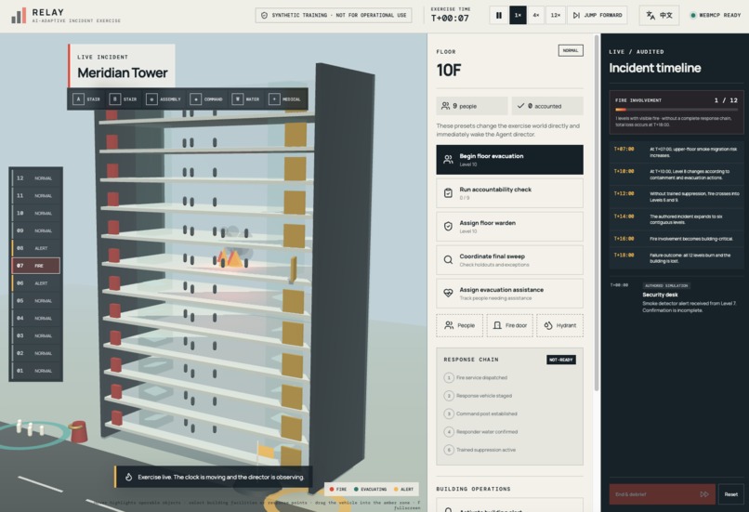Select floor 07 Fire in the floor list
Image resolution: width=749 pixels, height=512 pixels.
point(36,266)
